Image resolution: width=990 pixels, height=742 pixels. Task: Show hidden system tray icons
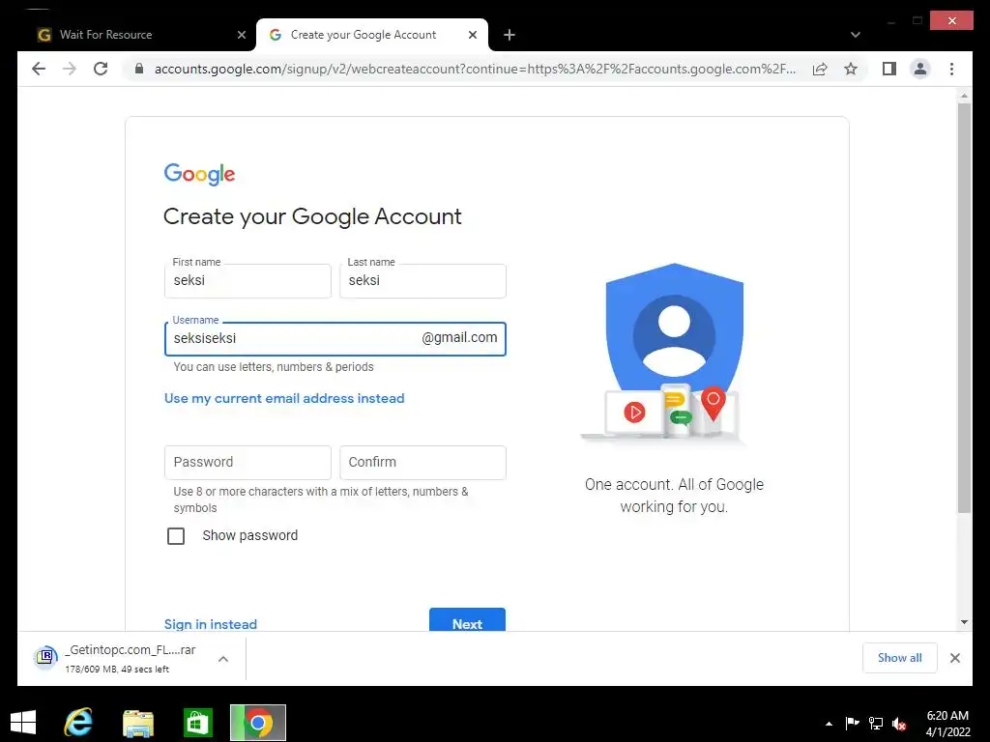tap(829, 724)
